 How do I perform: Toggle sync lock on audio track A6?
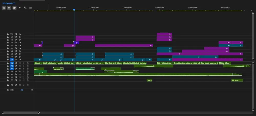click(16, 77)
